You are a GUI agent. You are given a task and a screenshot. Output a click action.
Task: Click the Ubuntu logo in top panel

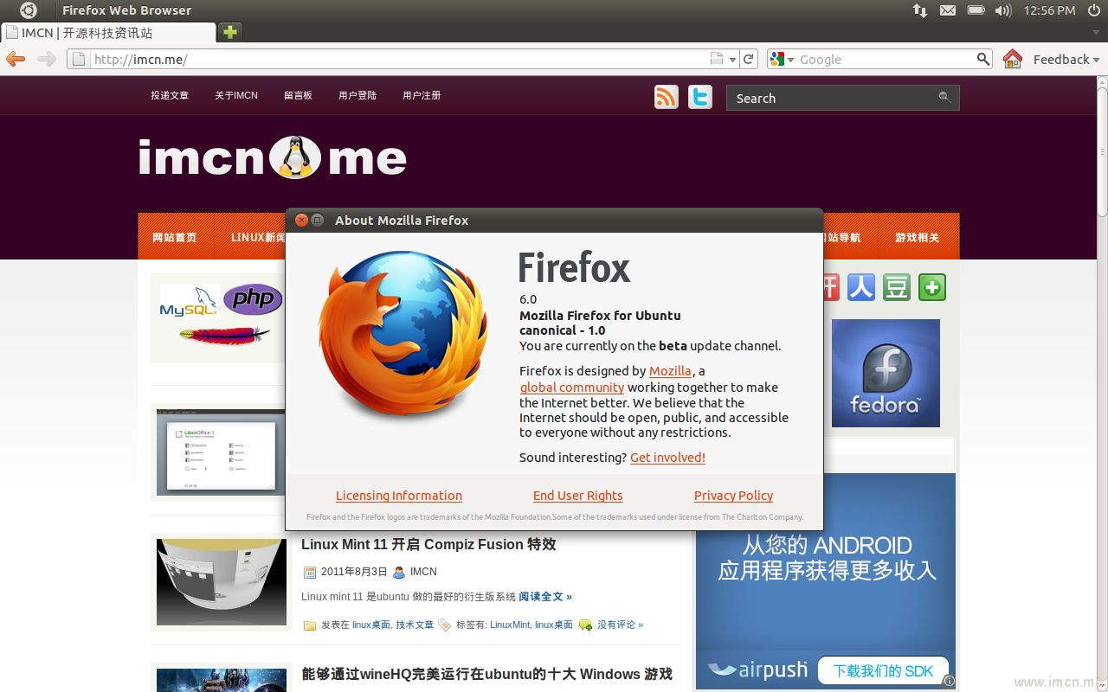coord(29,10)
